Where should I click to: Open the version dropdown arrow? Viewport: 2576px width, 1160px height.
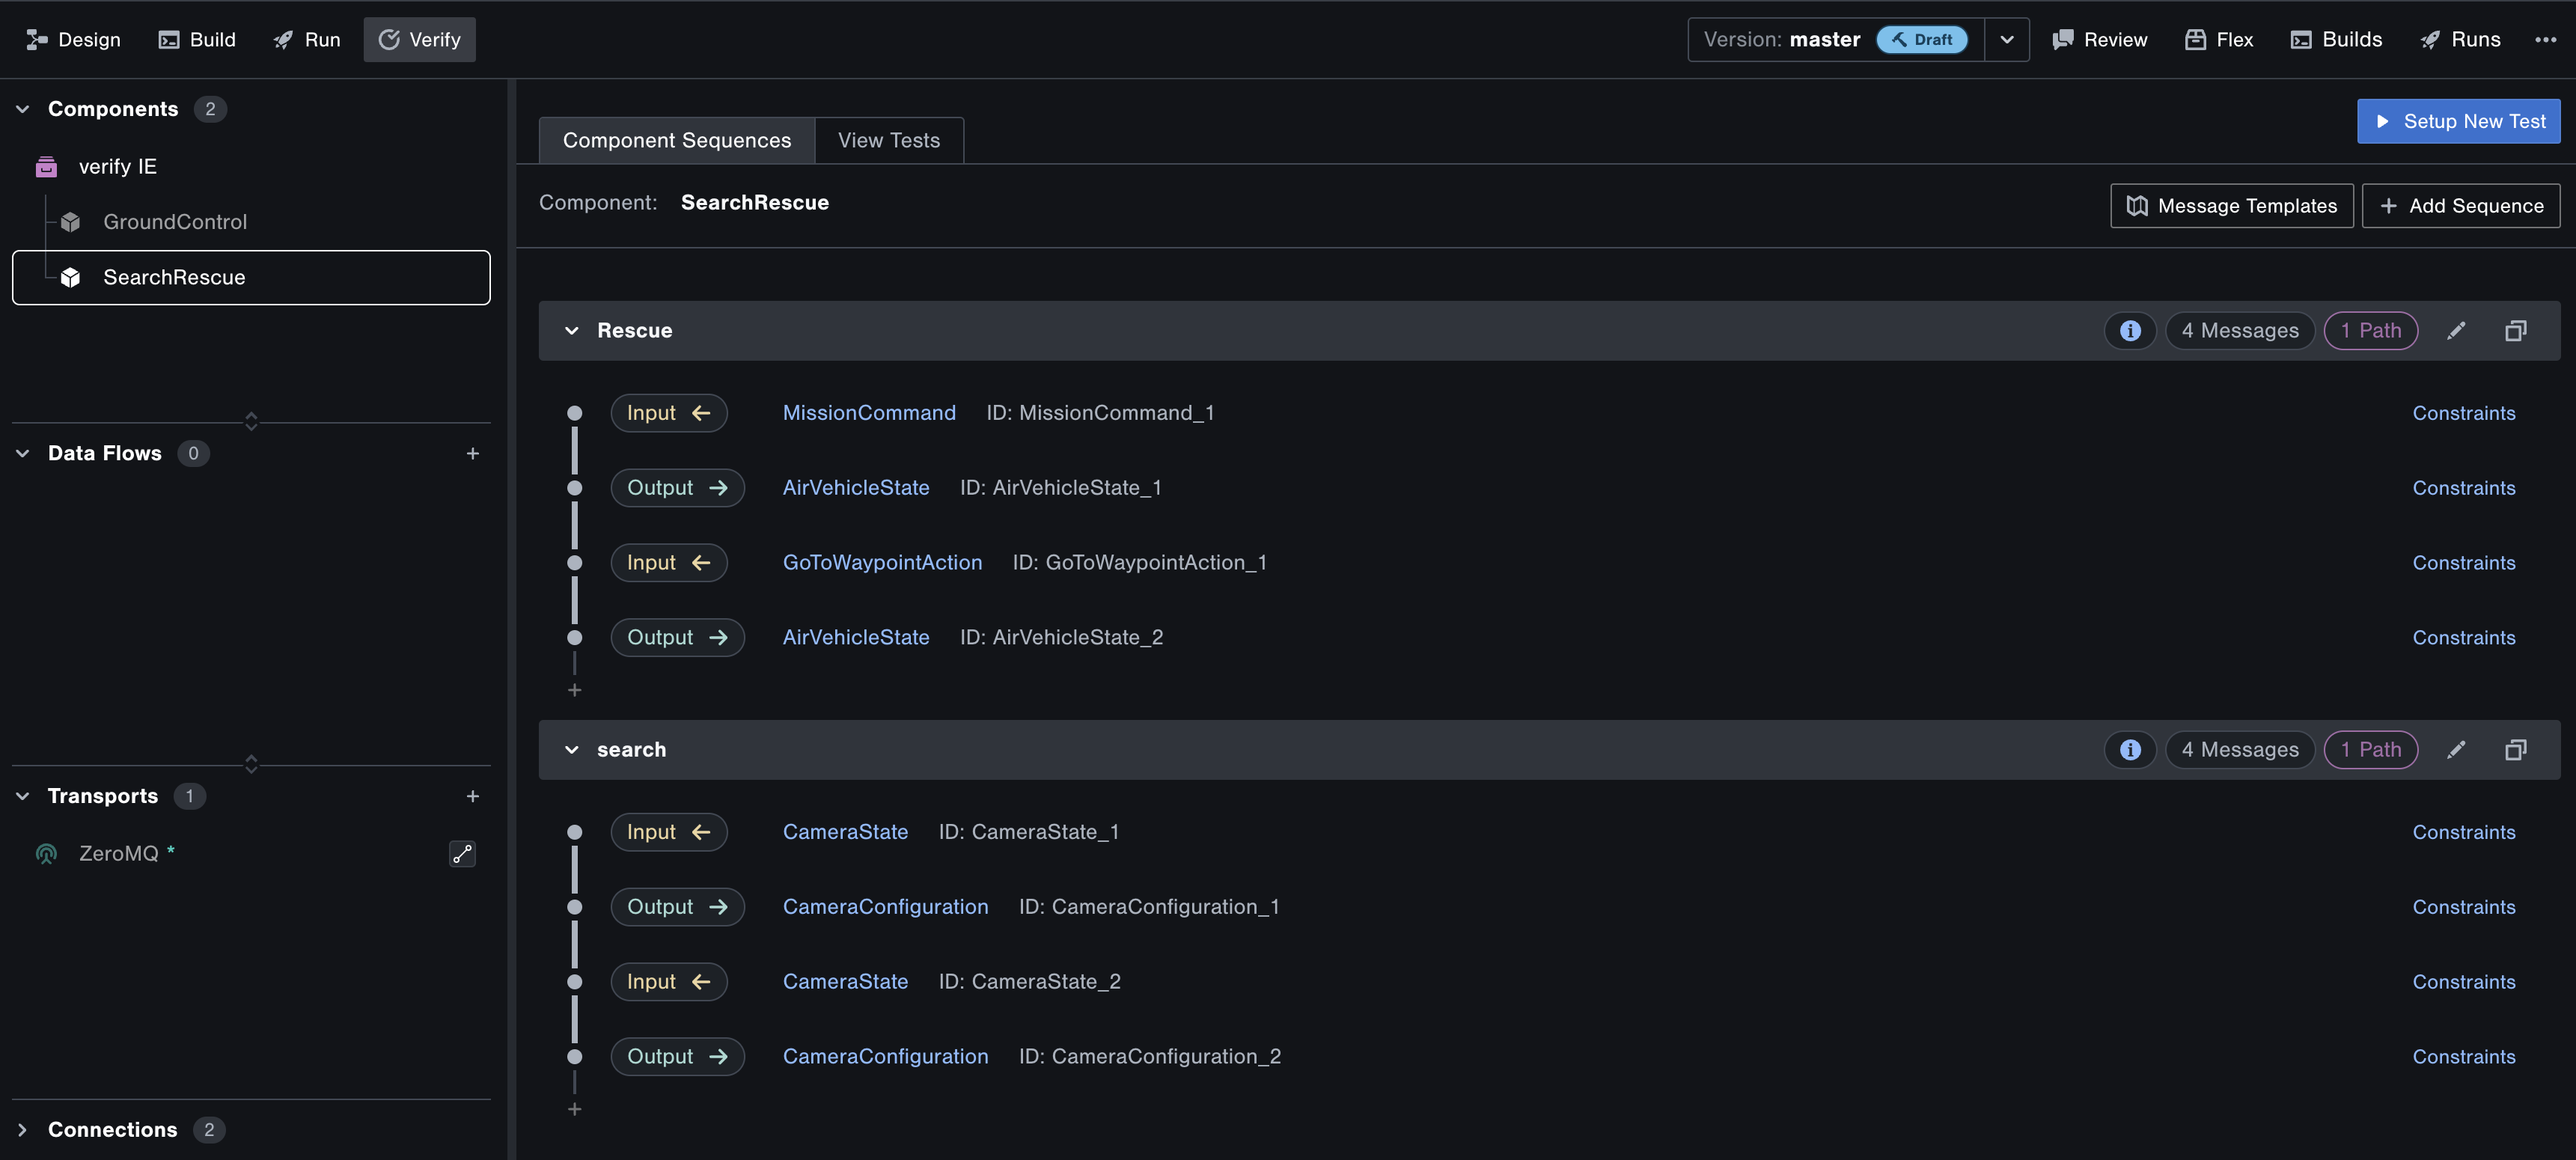2006,39
